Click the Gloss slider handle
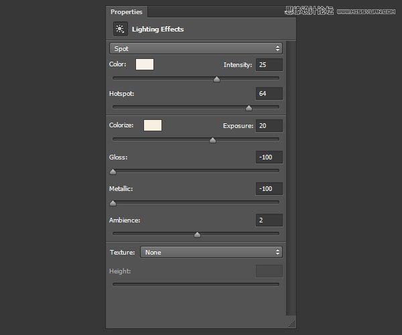 pos(113,172)
